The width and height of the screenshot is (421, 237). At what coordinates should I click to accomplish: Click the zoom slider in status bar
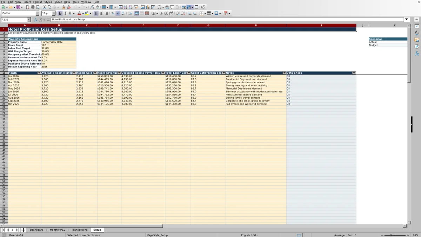pyautogui.click(x=395, y=235)
